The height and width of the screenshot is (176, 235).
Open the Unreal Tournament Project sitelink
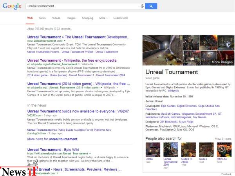pos(78,52)
